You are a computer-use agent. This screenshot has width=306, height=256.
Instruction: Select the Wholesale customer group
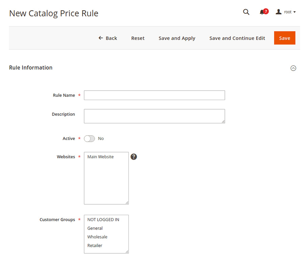(x=97, y=237)
